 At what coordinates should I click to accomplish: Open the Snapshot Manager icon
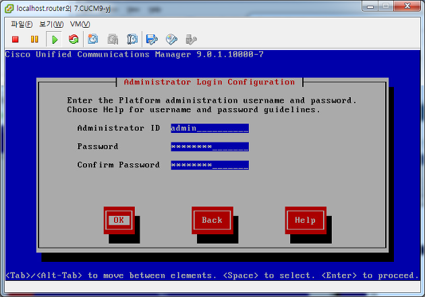point(132,39)
